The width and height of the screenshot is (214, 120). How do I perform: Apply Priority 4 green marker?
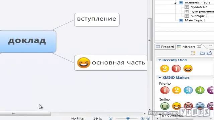click(x=200, y=90)
